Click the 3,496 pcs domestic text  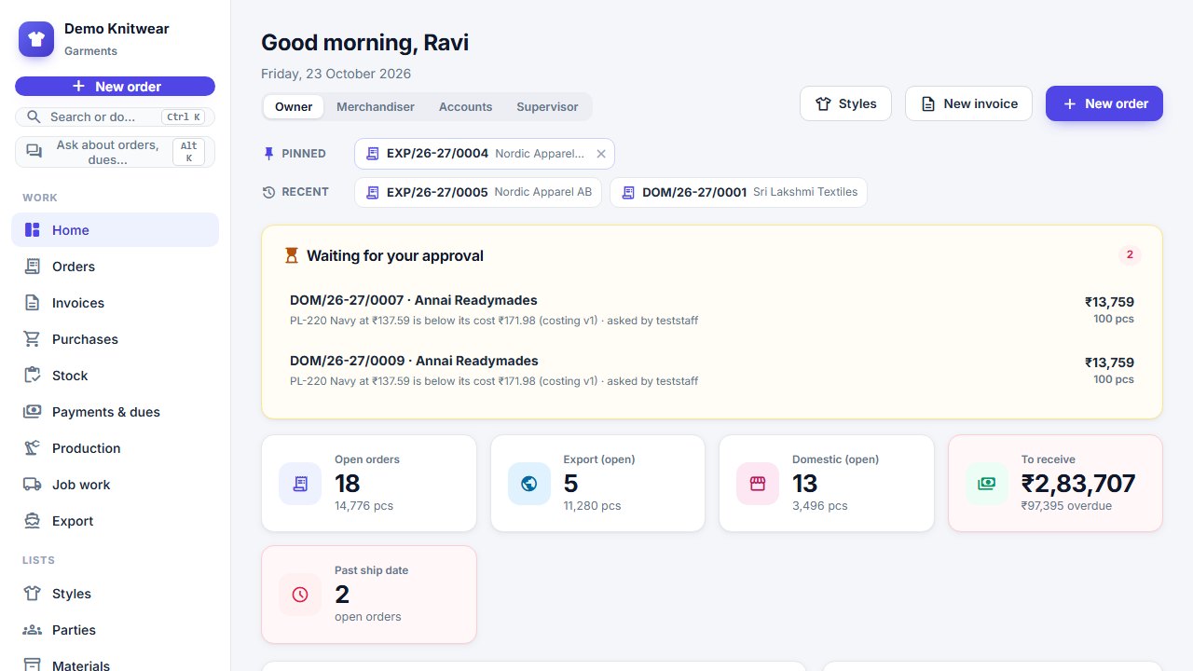[820, 506]
